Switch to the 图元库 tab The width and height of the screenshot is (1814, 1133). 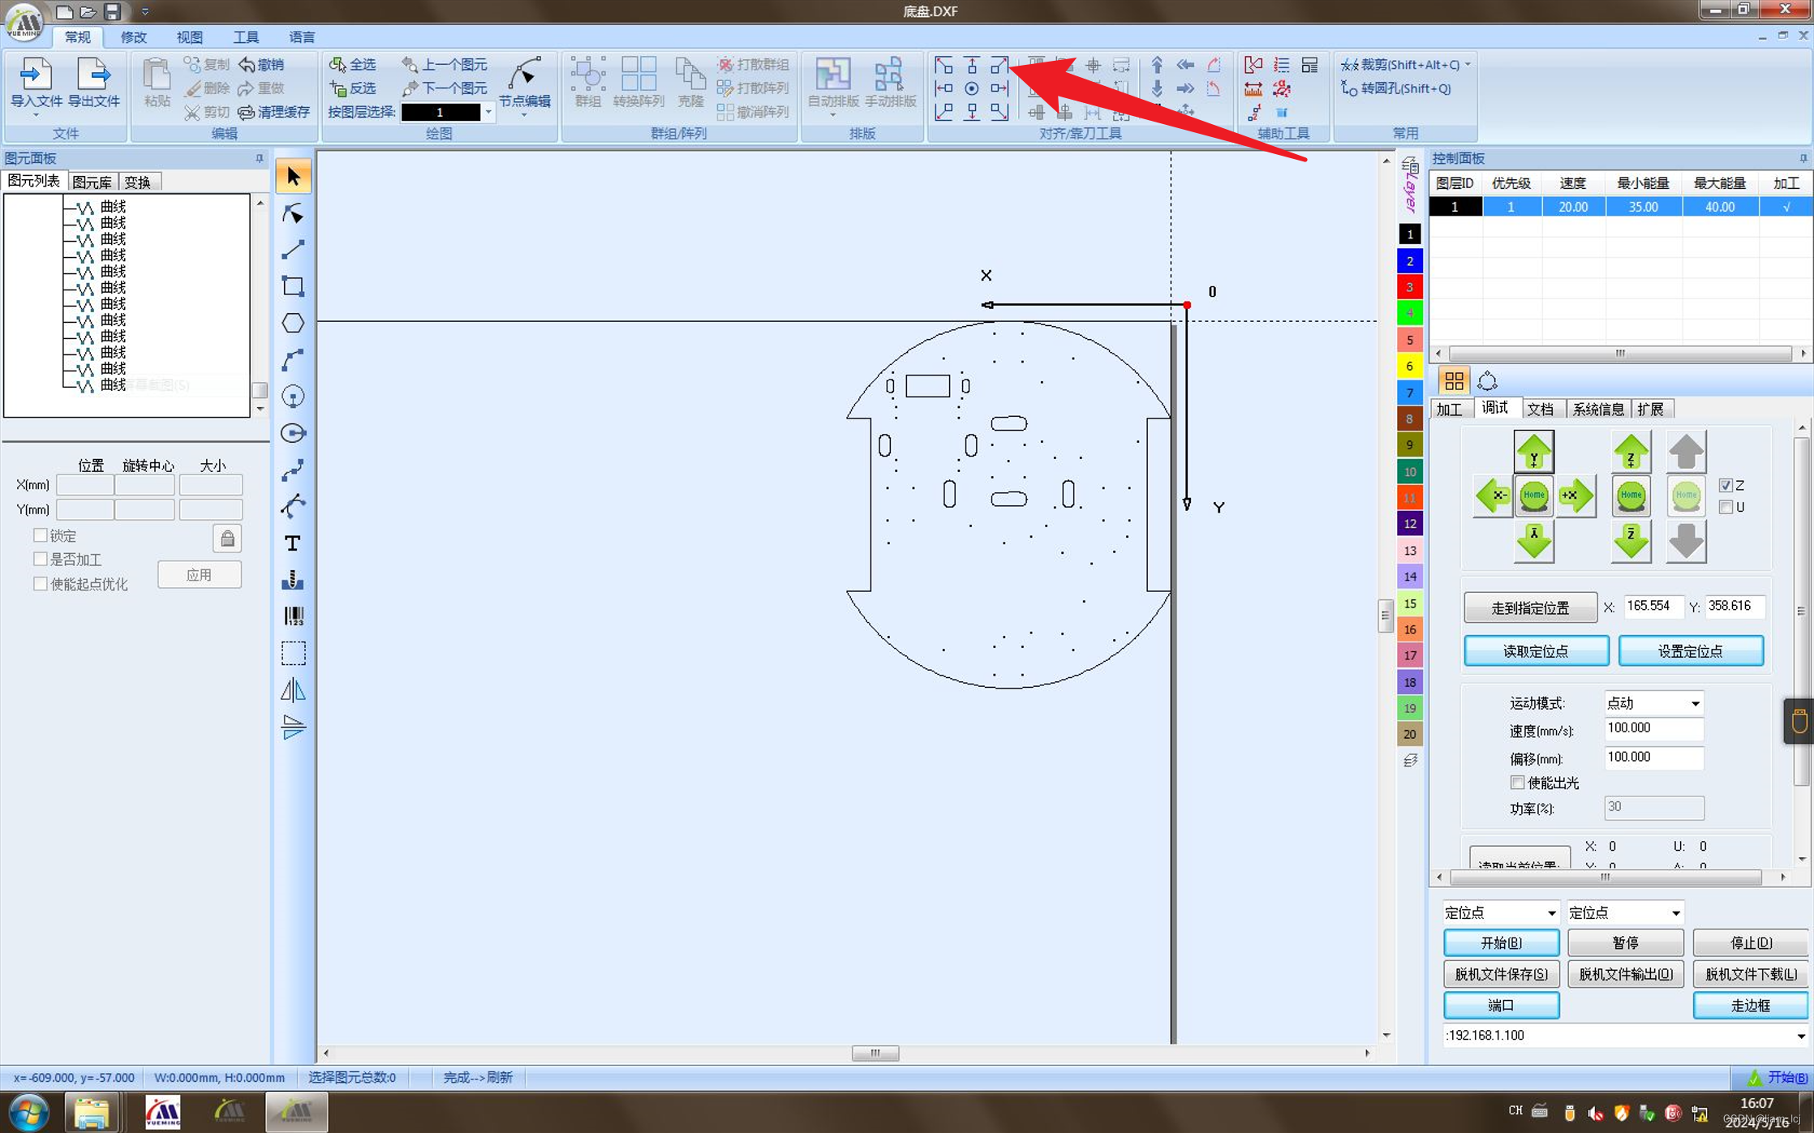click(92, 182)
